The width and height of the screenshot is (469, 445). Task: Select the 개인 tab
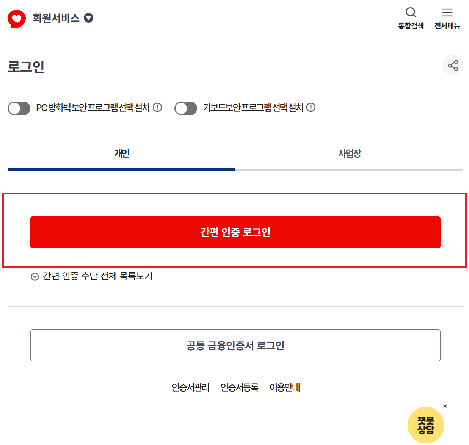point(121,153)
